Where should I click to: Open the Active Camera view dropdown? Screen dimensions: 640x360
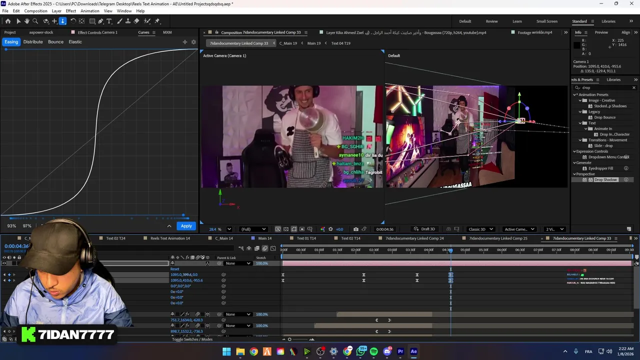point(518,229)
